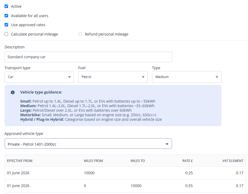Image resolution: width=248 pixels, height=194 pixels.
Task: Select rate value 0.55 cell
Action: pos(189,186)
